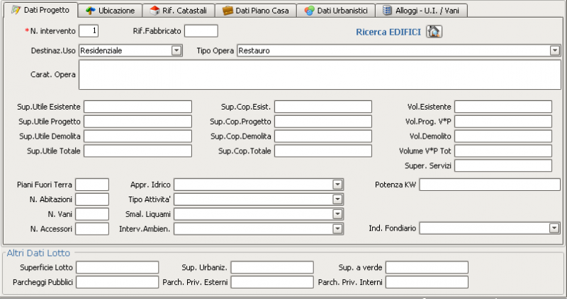Open the Ind. Fondiario dropdown
Viewport: 567px width, 299px height.
[554, 228]
